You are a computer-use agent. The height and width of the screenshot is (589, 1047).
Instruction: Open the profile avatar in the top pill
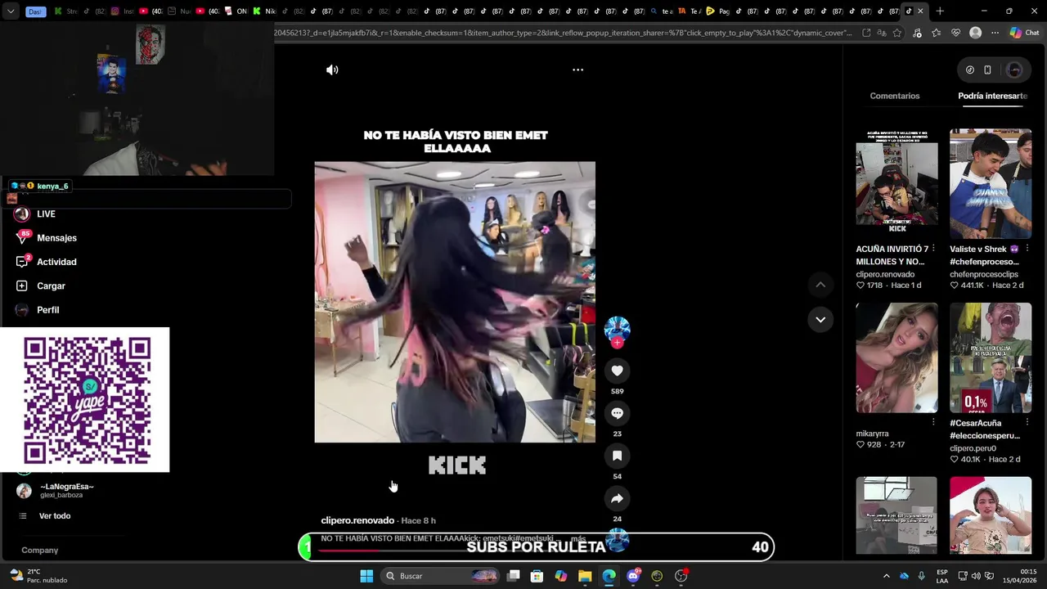pos(1014,70)
